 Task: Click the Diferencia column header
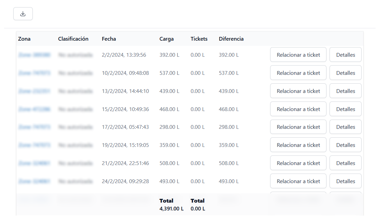click(x=231, y=39)
